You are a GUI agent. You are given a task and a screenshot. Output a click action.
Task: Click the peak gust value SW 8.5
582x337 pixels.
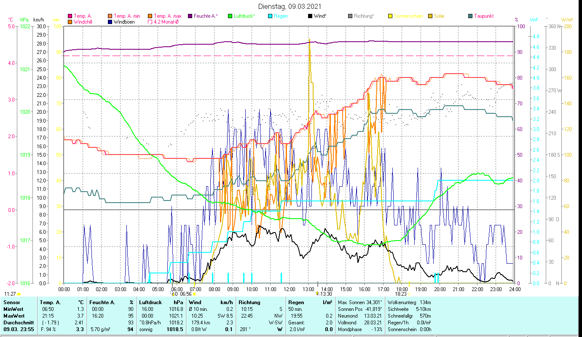[x=225, y=316]
